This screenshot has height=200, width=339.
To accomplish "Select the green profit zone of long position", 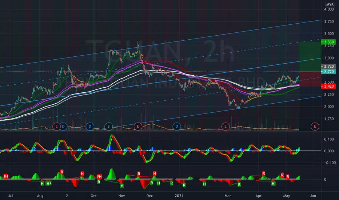I will [x=310, y=57].
